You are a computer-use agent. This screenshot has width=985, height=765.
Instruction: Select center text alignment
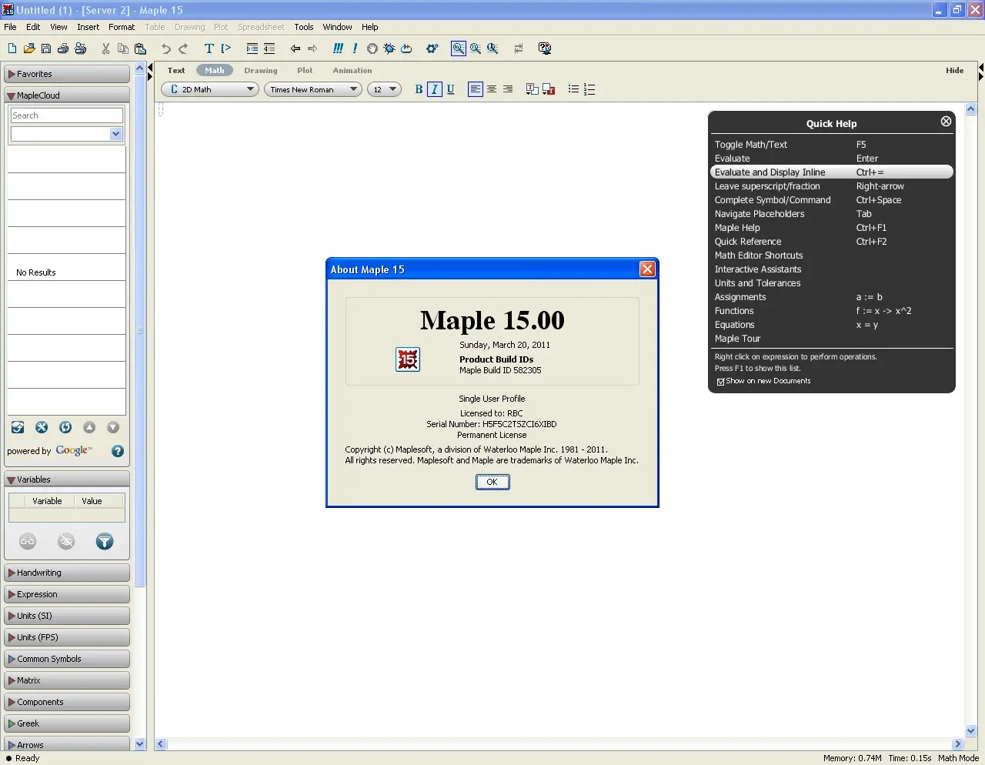(492, 89)
